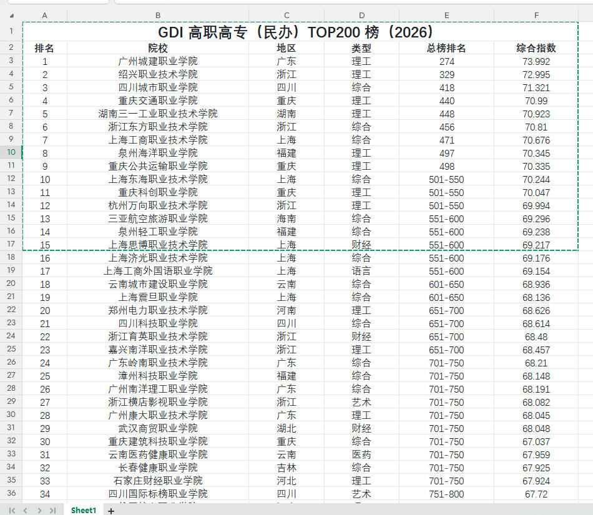Click the cell containing 上海思博职业技术学院

tap(157, 244)
